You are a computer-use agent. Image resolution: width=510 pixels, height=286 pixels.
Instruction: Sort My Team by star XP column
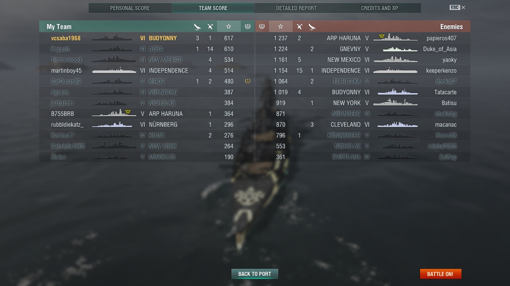coord(228,26)
